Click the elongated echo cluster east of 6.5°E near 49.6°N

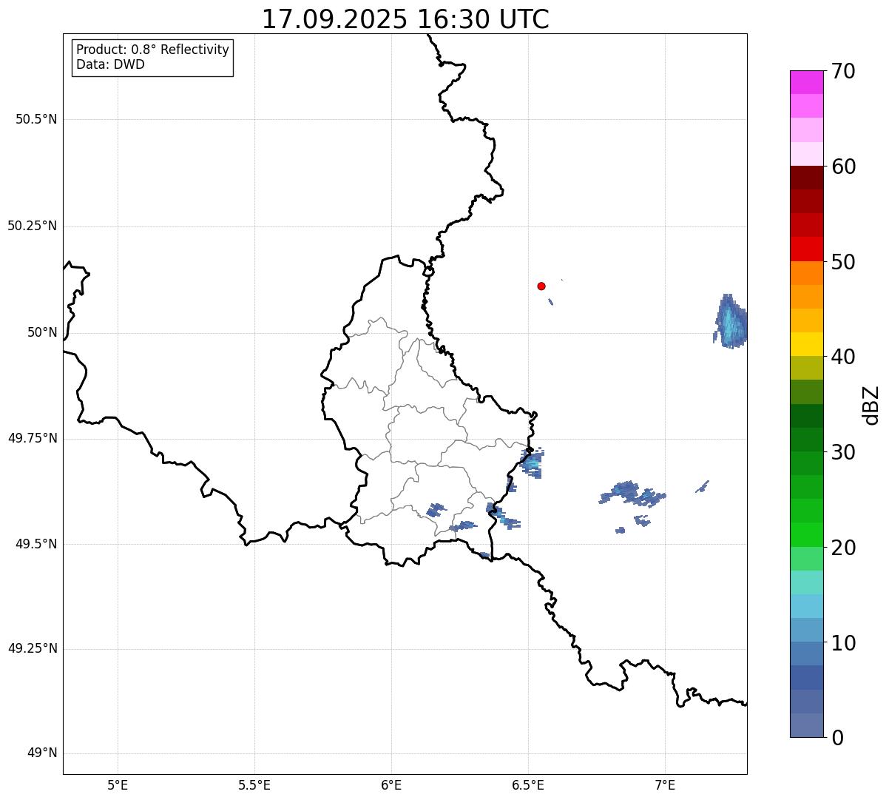tap(632, 493)
